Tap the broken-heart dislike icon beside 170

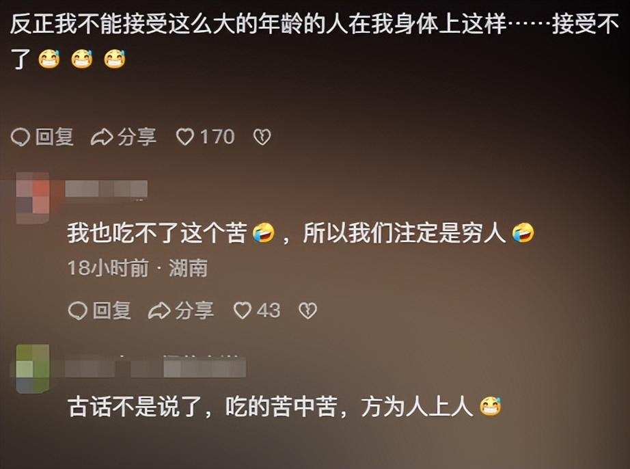click(x=262, y=137)
